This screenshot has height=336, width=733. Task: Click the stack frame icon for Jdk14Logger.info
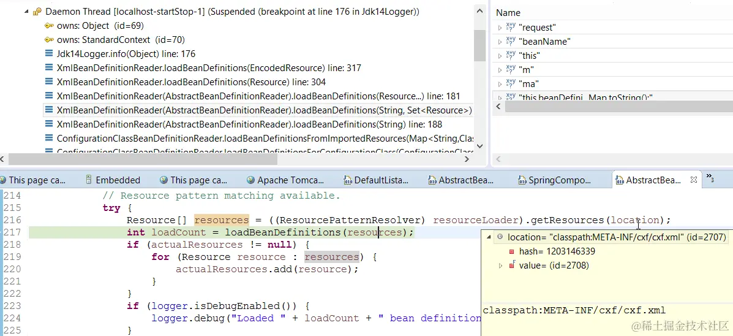pyautogui.click(x=49, y=54)
